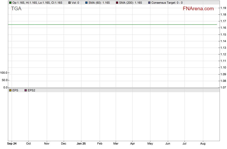Select the Aug label on time axis
The image size is (227, 149).
coord(203,144)
